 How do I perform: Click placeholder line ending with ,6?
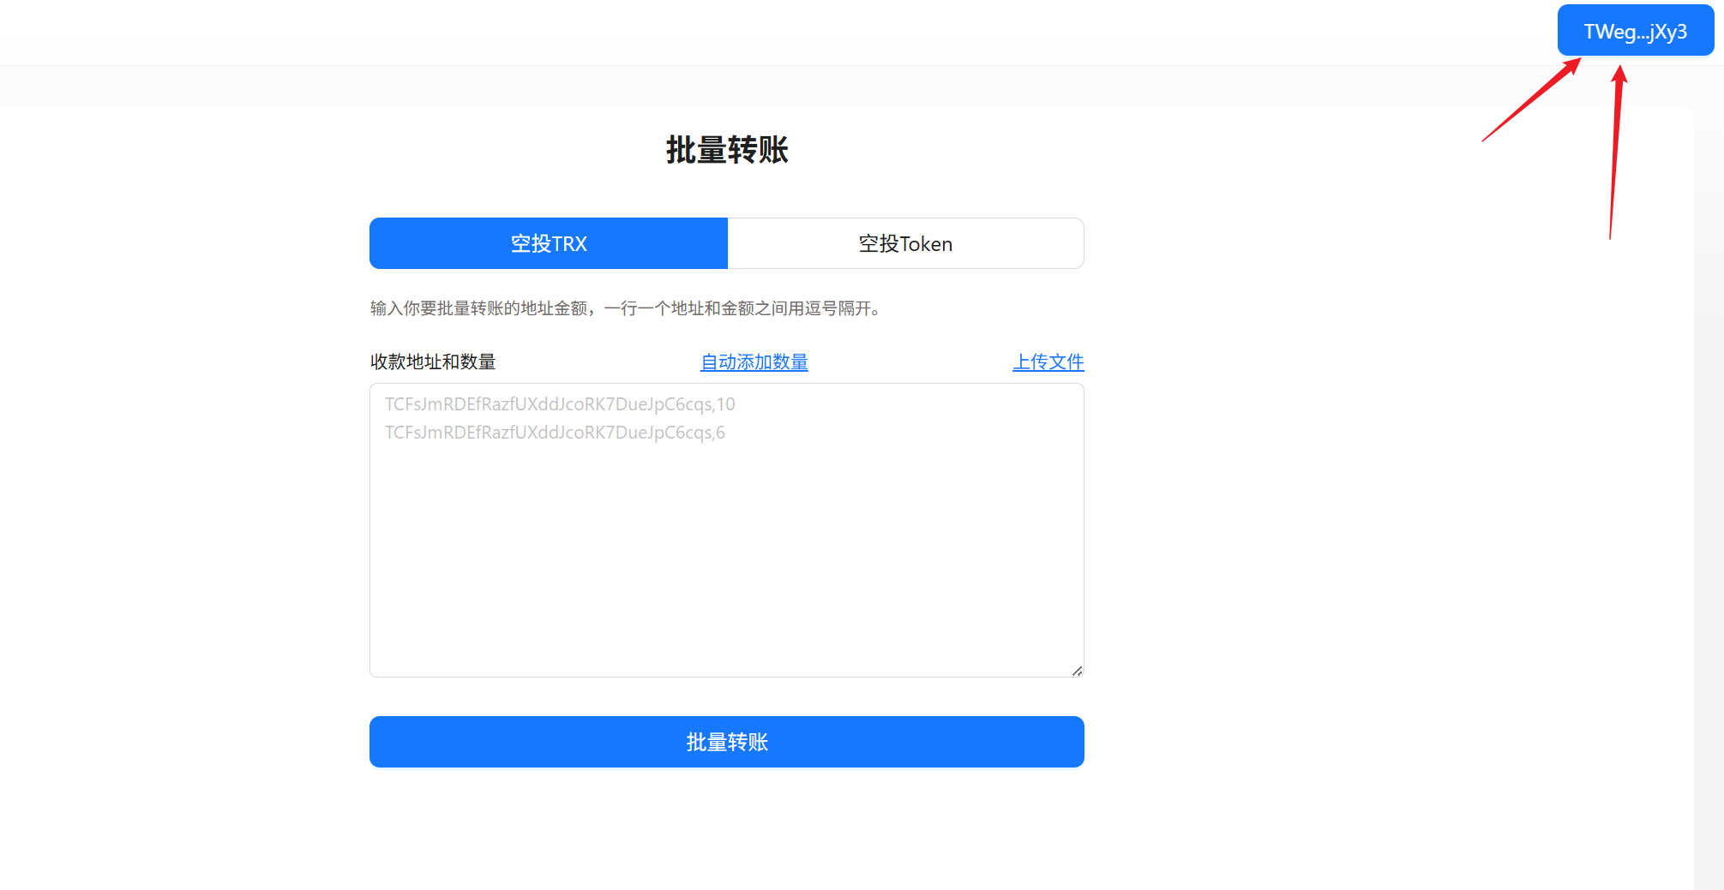tap(555, 433)
